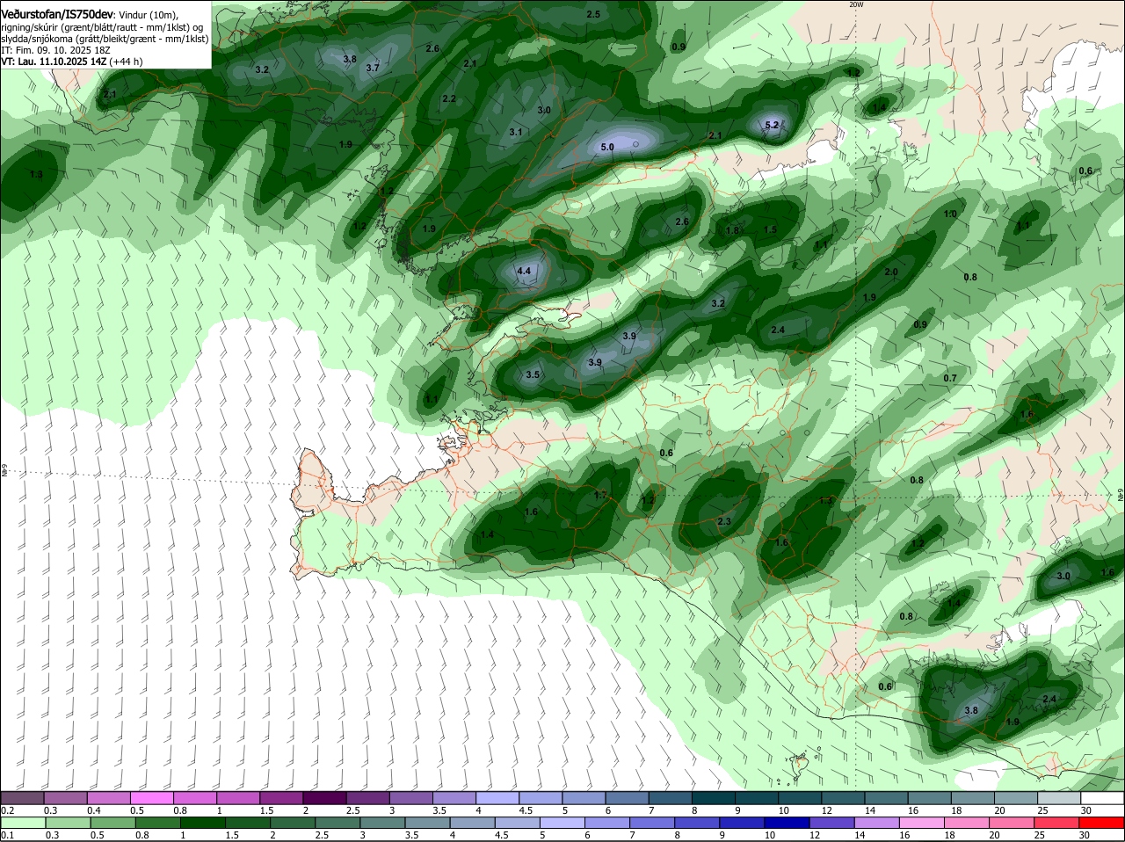Image resolution: width=1125 pixels, height=842 pixels.
Task: Click the 2.2 precipitation value on the map
Action: coord(449,98)
